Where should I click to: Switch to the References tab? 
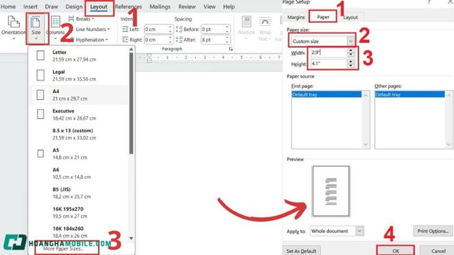pos(128,6)
